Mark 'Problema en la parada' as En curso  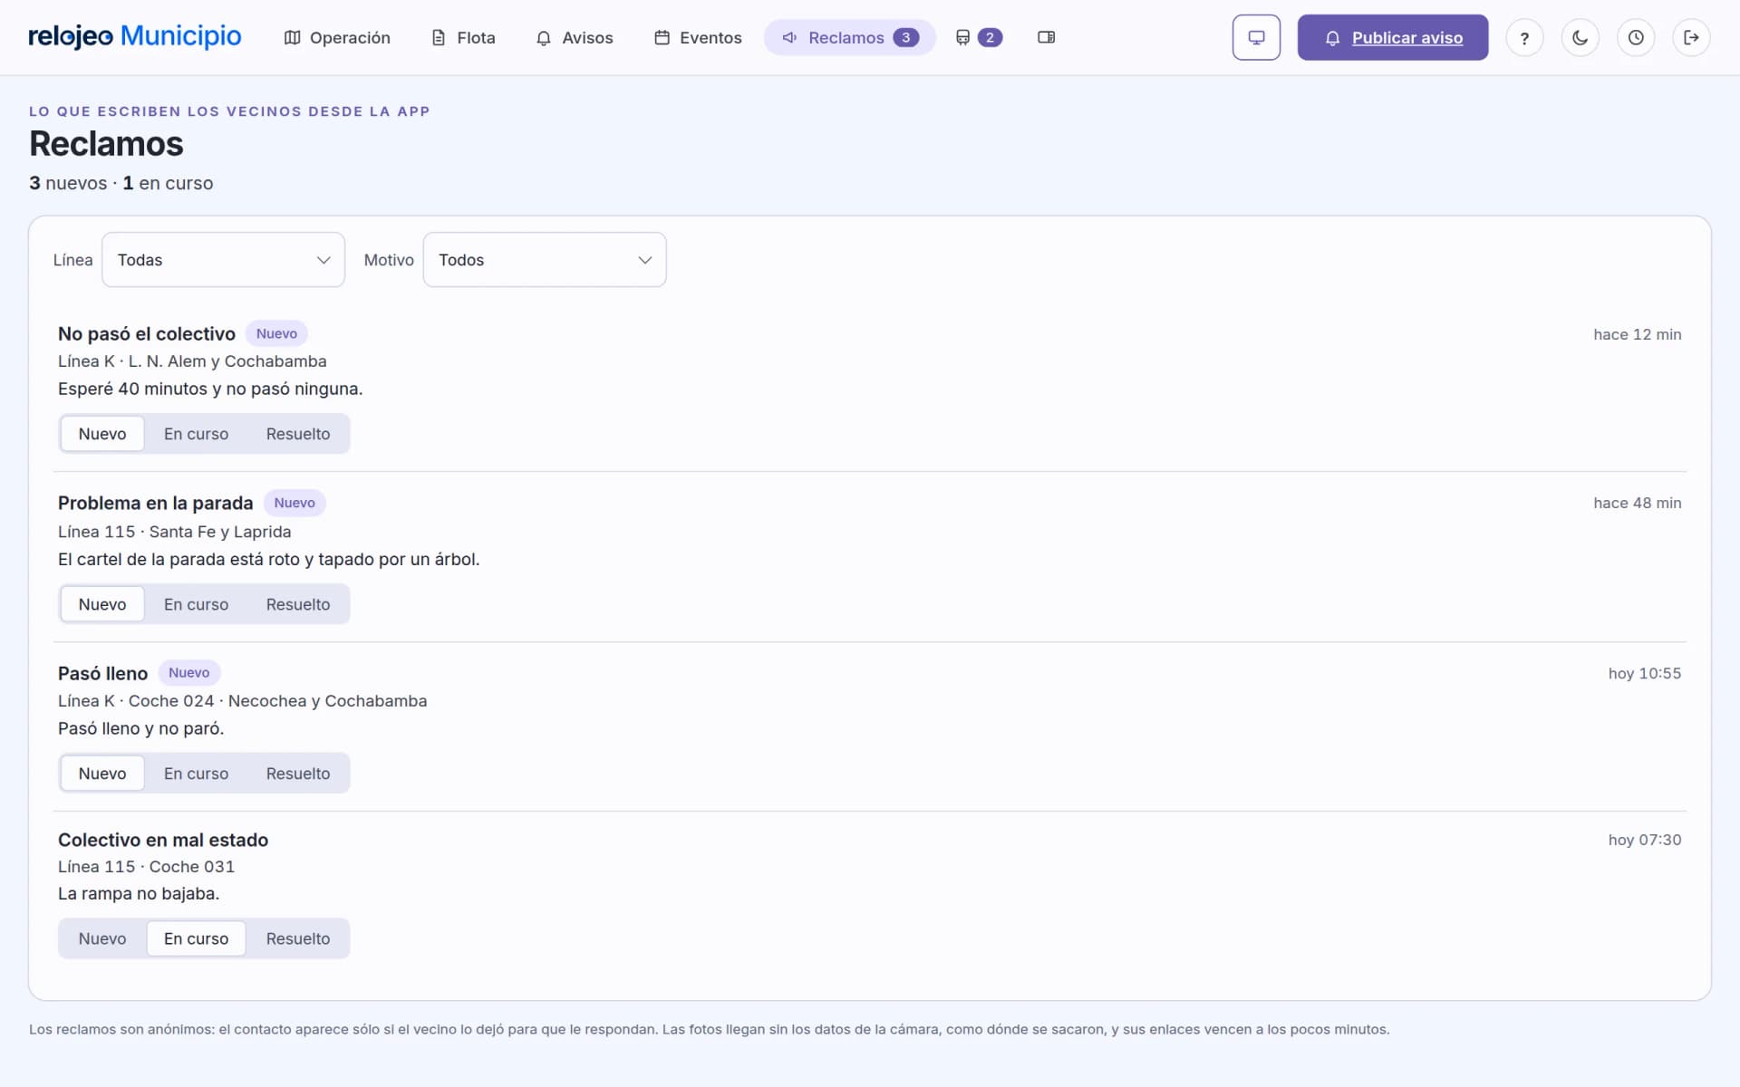pos(196,604)
